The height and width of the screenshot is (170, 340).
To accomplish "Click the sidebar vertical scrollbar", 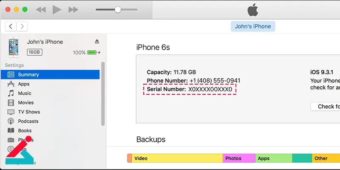I will pyautogui.click(x=103, y=93).
